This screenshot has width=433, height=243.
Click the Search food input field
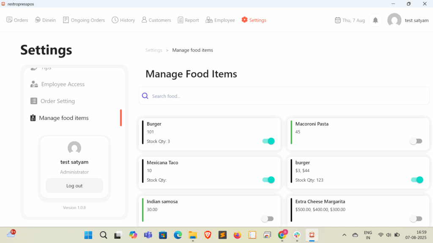coord(288,96)
